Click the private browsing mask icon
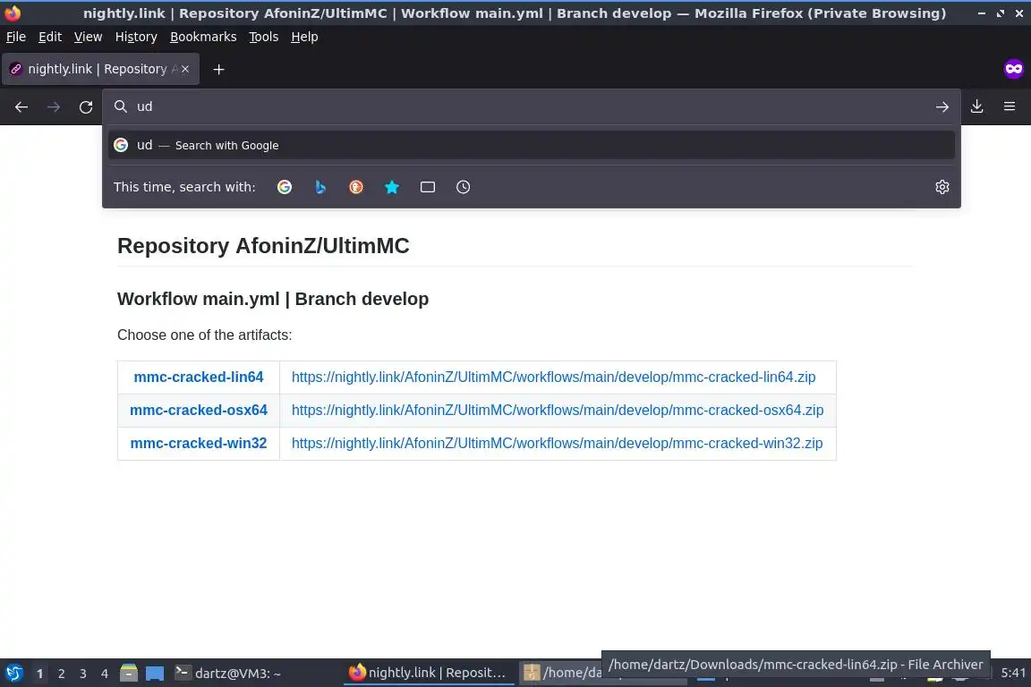The height and width of the screenshot is (687, 1031). tap(1013, 69)
